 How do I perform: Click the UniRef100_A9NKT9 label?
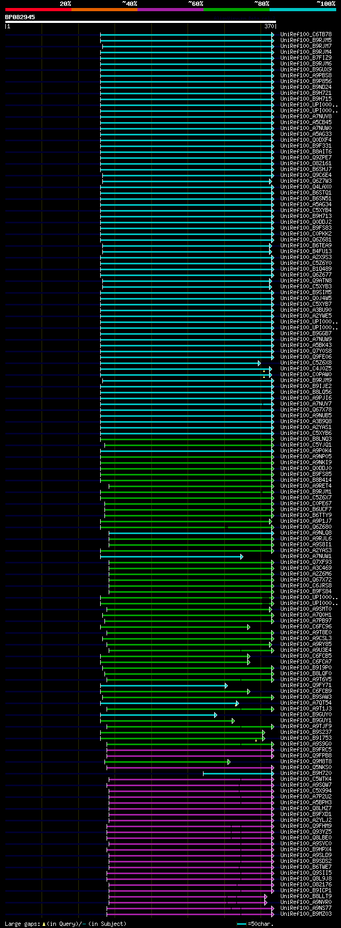[306, 463]
